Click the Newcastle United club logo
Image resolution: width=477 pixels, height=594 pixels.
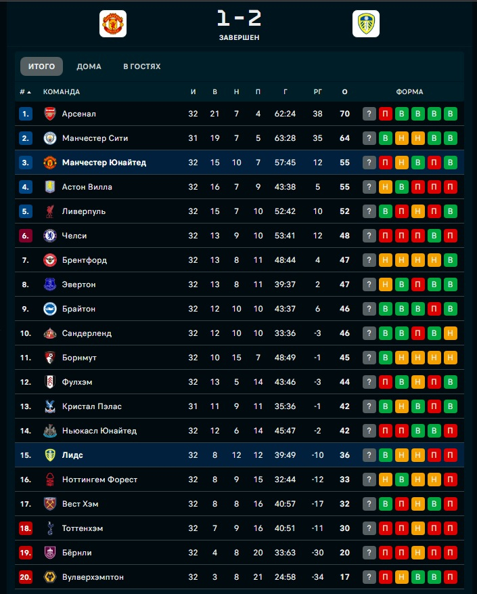[x=50, y=431]
